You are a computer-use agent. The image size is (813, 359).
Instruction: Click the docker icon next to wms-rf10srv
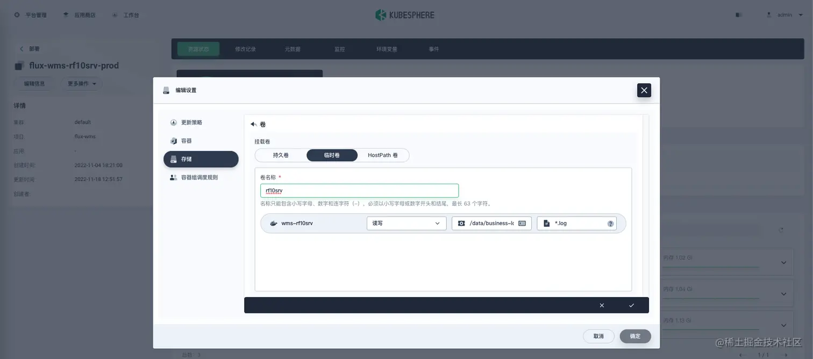(x=274, y=223)
